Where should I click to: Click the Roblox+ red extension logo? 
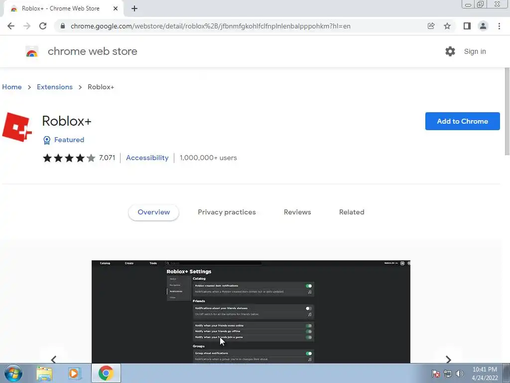click(17, 127)
